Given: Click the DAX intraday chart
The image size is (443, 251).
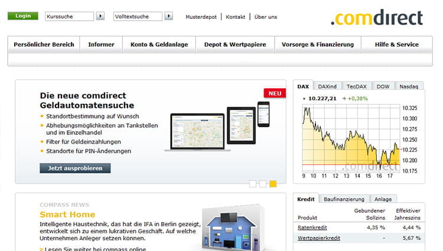Looking at the screenshot, I should click(x=351, y=138).
